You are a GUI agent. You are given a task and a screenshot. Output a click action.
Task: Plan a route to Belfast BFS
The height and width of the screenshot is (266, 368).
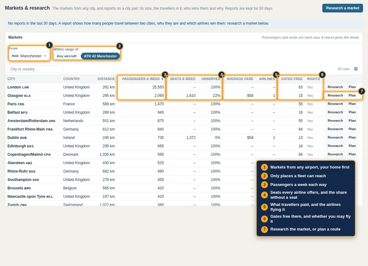pyautogui.click(x=352, y=112)
